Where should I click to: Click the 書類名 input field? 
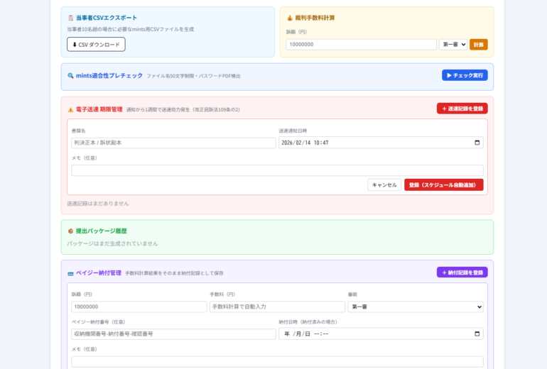173,143
